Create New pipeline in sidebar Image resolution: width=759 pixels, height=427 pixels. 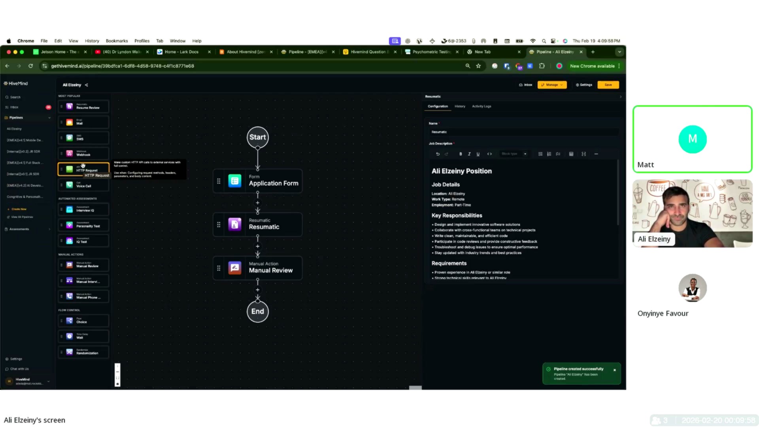point(17,209)
